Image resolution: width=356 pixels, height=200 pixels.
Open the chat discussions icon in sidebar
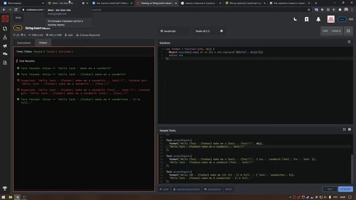click(x=5, y=54)
